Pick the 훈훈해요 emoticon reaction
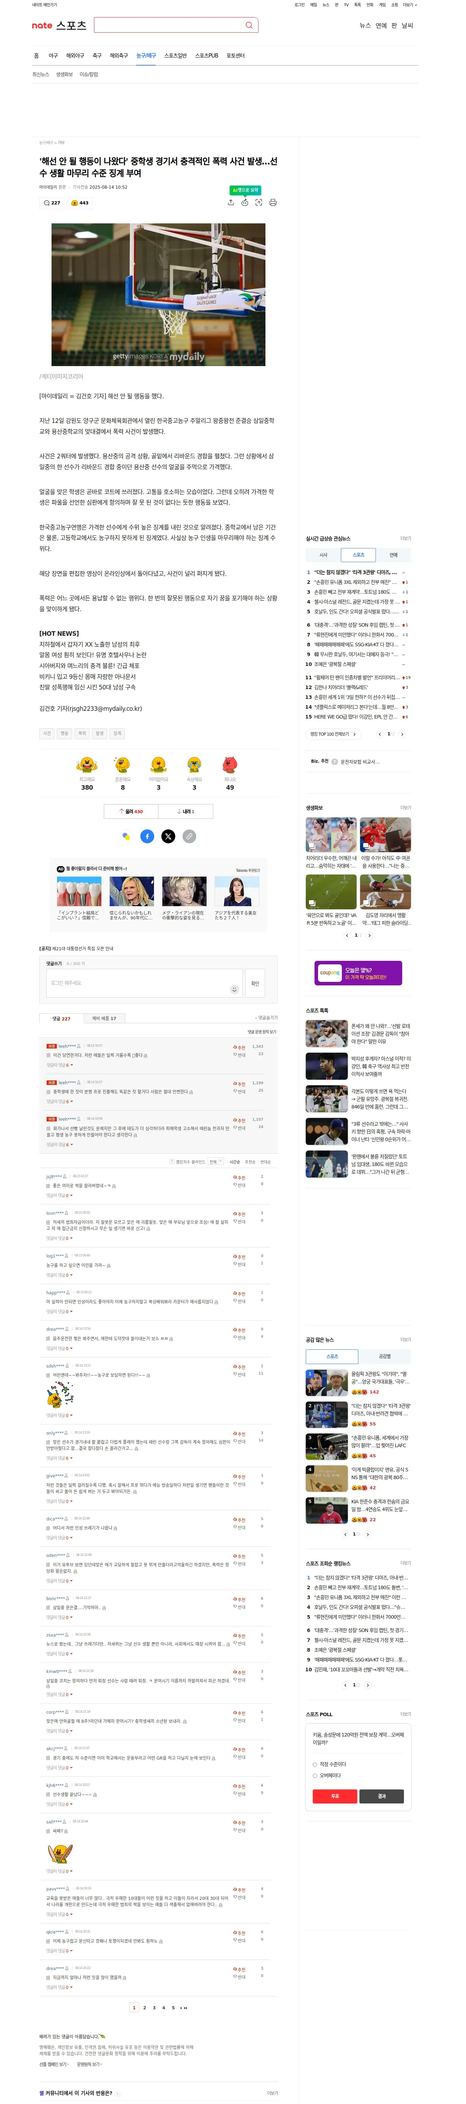466x2104 pixels. click(122, 764)
